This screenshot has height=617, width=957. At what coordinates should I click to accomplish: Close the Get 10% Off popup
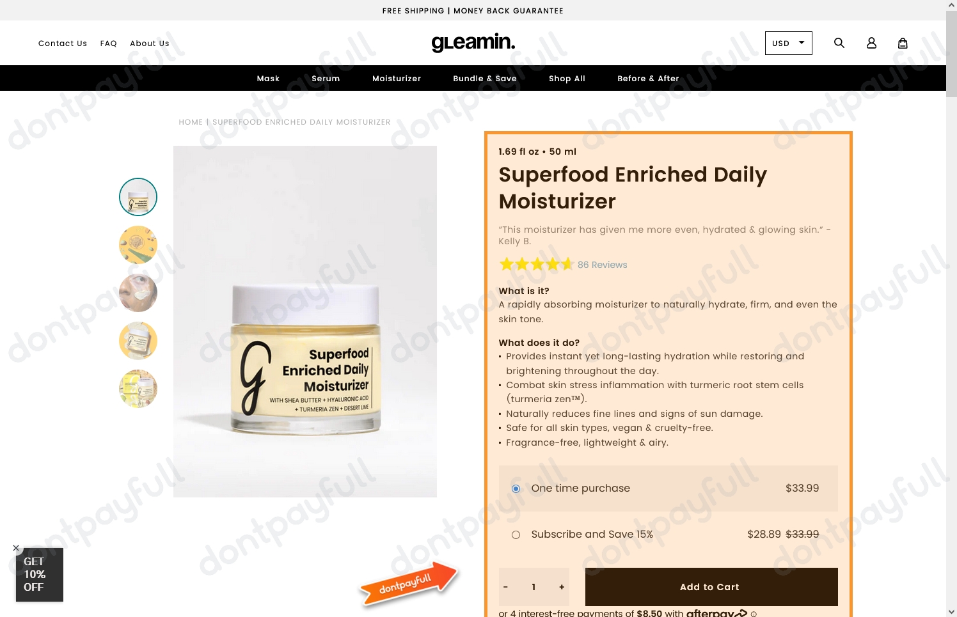pyautogui.click(x=16, y=548)
